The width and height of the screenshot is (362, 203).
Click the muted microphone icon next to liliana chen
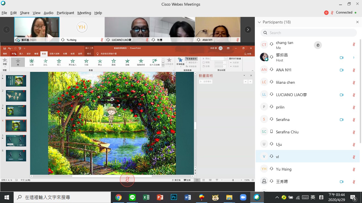pyautogui.click(x=354, y=83)
